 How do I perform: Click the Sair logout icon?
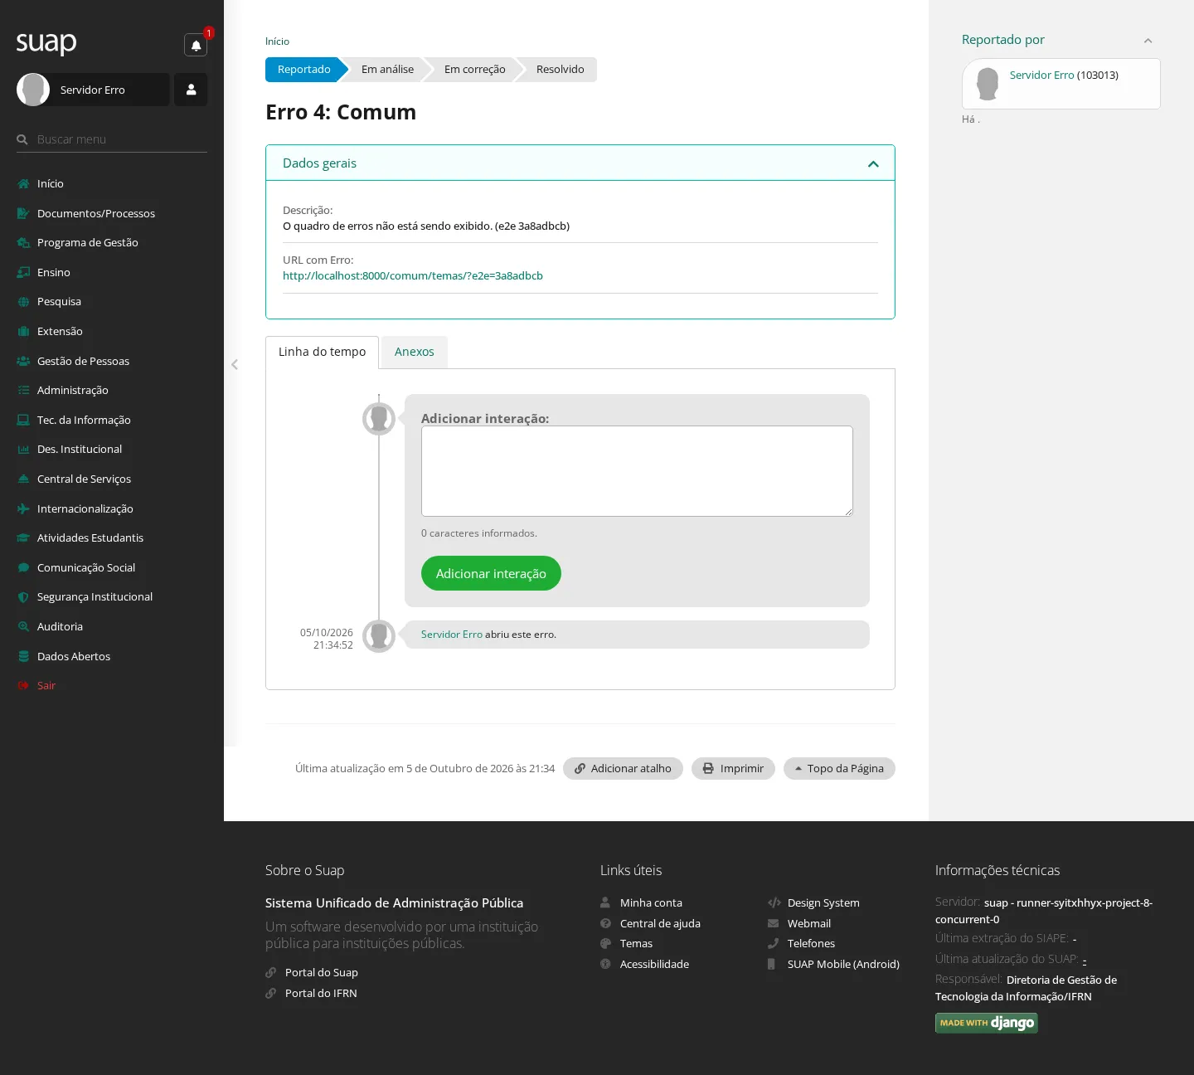(23, 686)
